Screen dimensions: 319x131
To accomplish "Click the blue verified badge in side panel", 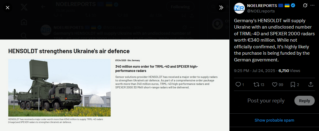I will point(293,5).
